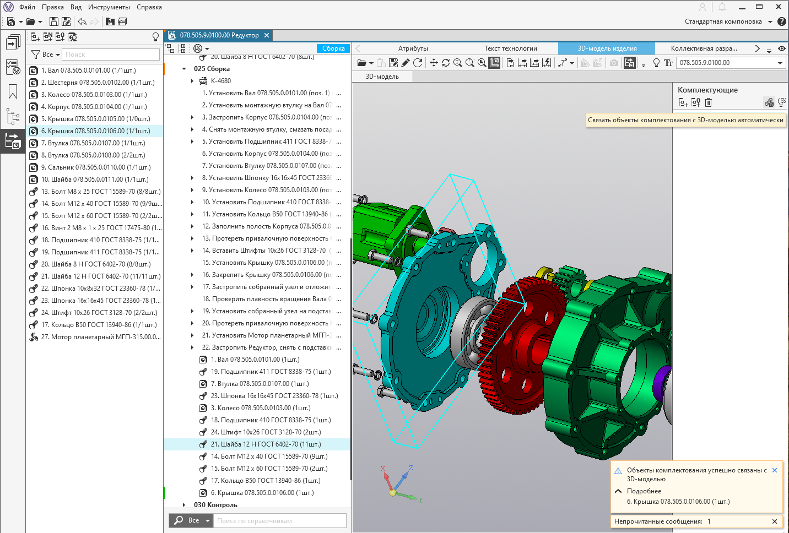Click the Сборка button
The image size is (789, 533).
pyautogui.click(x=333, y=48)
